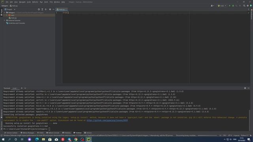Click the terminal vertical scrollbar
The height and width of the screenshot is (142, 253).
(249, 120)
